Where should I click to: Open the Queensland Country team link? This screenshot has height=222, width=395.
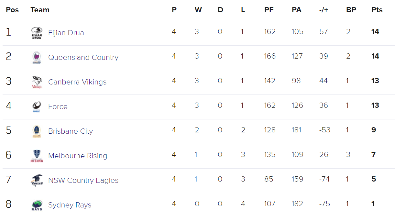coord(83,57)
